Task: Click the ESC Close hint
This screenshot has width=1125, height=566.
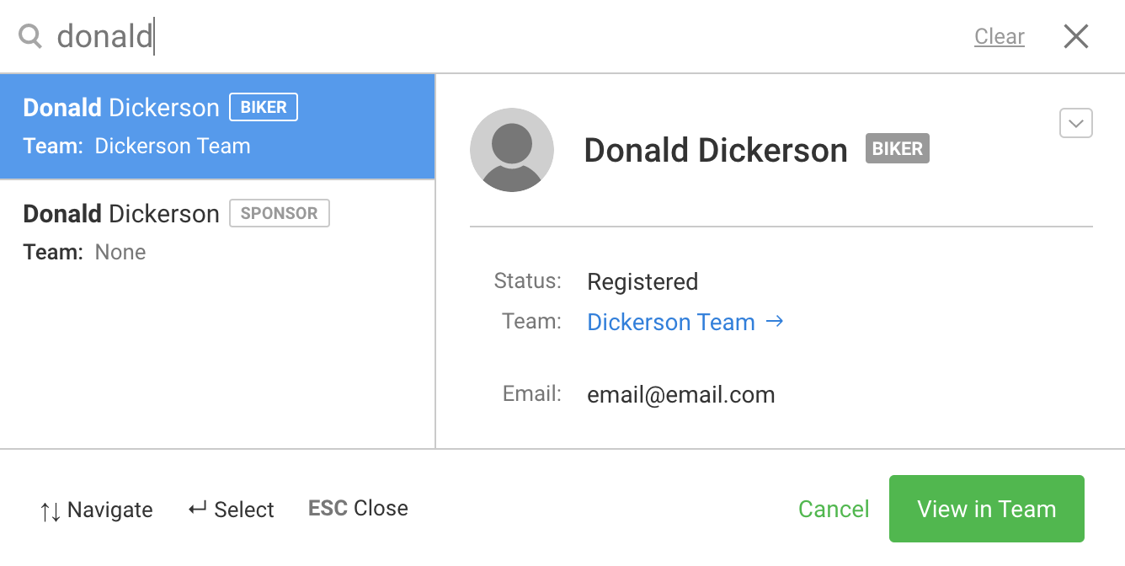Action: 358,509
